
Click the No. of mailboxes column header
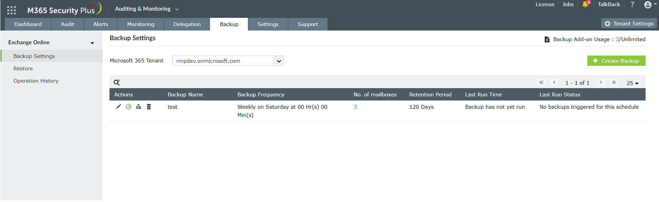375,95
